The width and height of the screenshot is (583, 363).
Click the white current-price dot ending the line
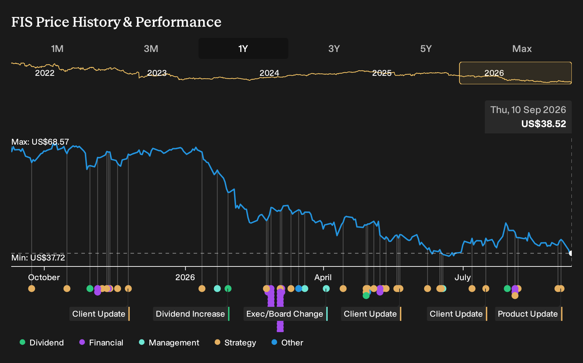pyautogui.click(x=571, y=253)
